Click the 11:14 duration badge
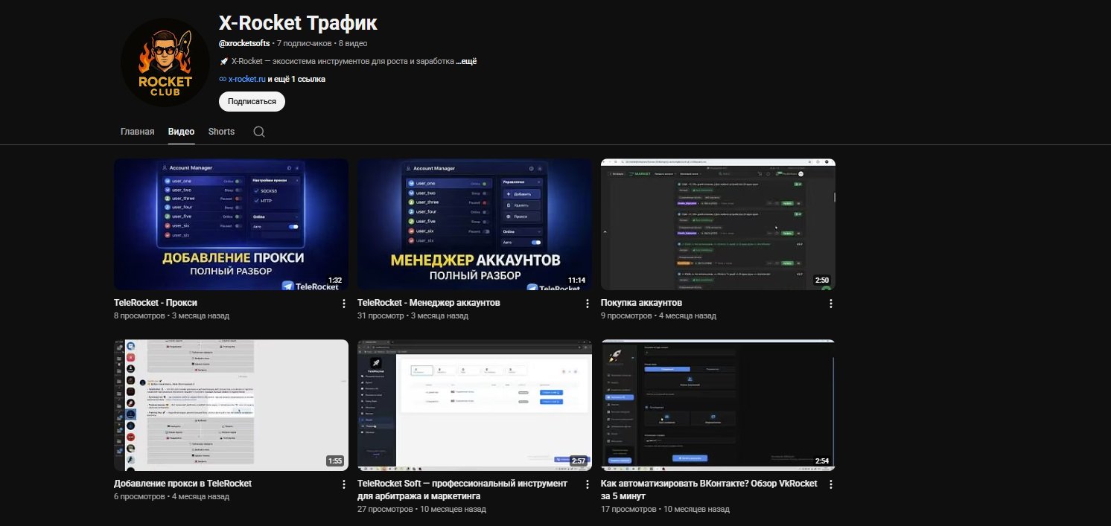This screenshot has width=1111, height=526. click(576, 280)
